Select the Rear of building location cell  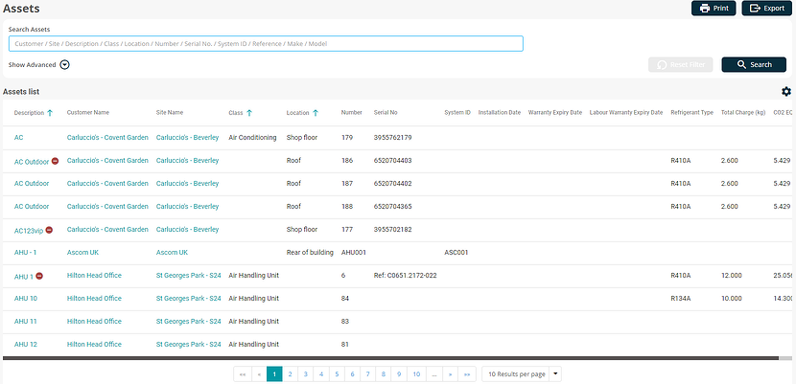click(310, 252)
